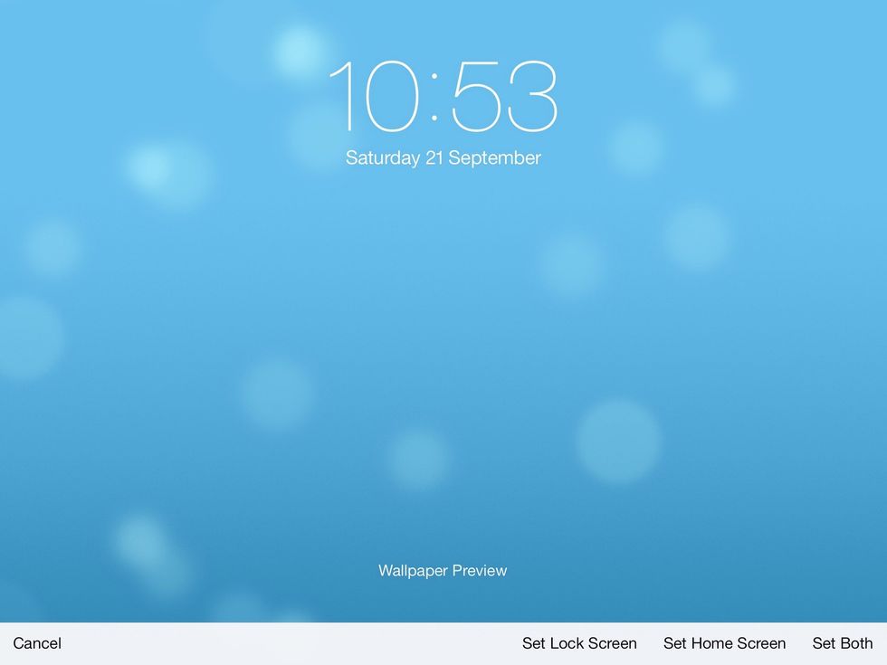The image size is (887, 665).
Task: Tap the Wallpaper Preview label
Action: click(443, 571)
